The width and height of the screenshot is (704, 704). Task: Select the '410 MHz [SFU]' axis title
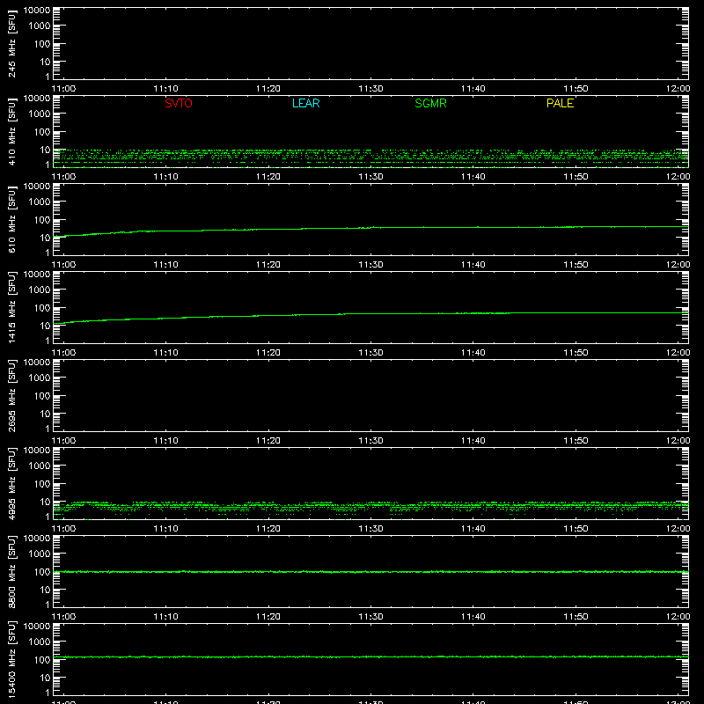[11, 131]
